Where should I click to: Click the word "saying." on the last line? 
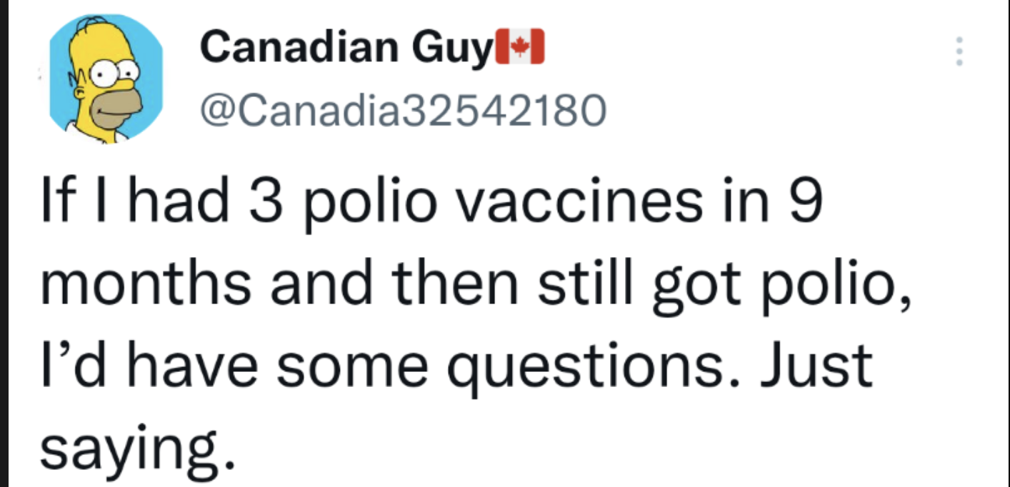137,448
